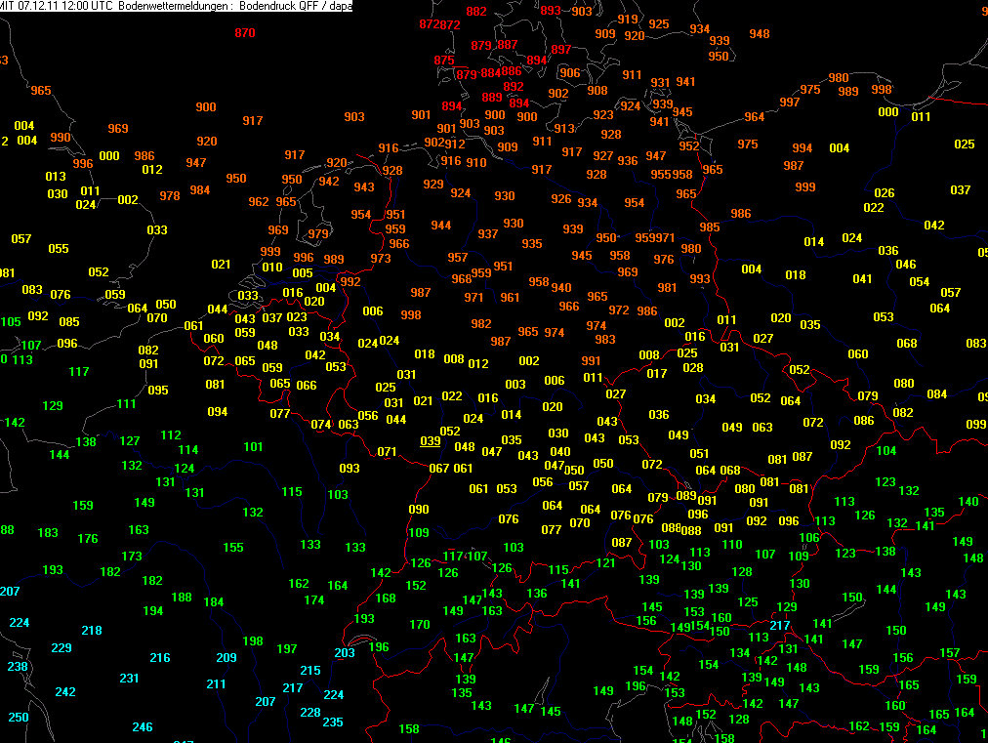The width and height of the screenshot is (988, 743).
Task: Select the green 104 station value
Action: pos(886,451)
